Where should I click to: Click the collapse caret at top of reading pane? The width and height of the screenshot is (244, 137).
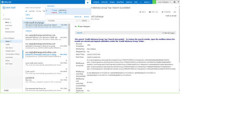click(175, 8)
